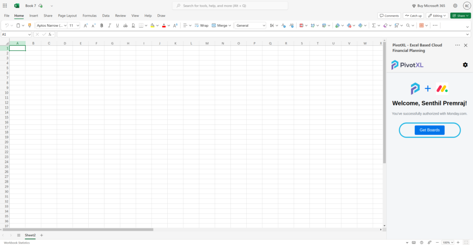Open the all sheets list icon
Screen dimensions: 473x245
coord(18,235)
